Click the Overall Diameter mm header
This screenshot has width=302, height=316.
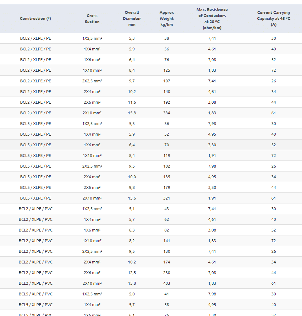[132, 18]
